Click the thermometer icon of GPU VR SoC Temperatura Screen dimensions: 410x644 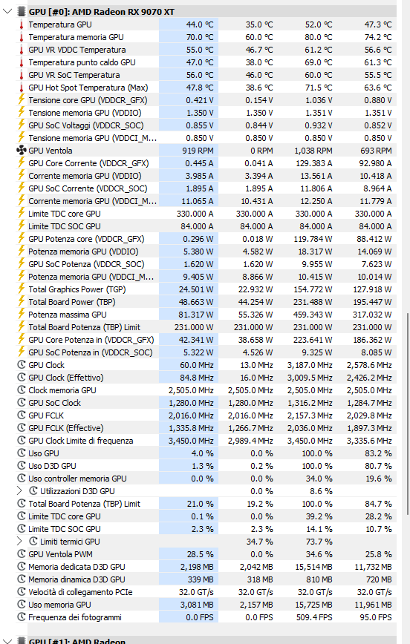click(22, 75)
